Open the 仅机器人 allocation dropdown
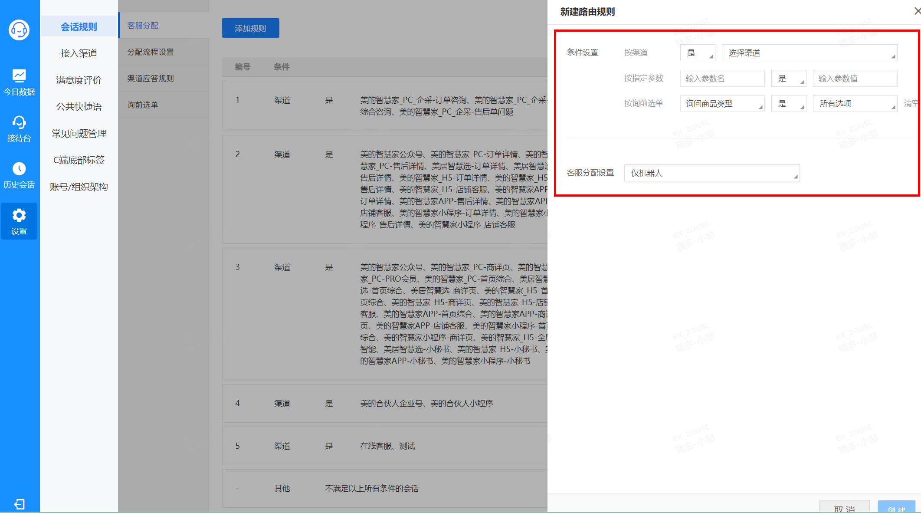The image size is (921, 516). point(712,173)
